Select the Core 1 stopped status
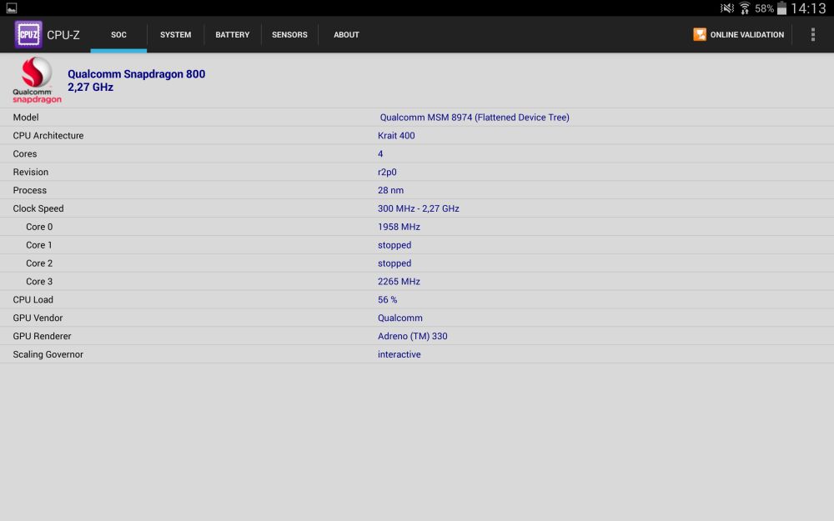 pyautogui.click(x=394, y=245)
